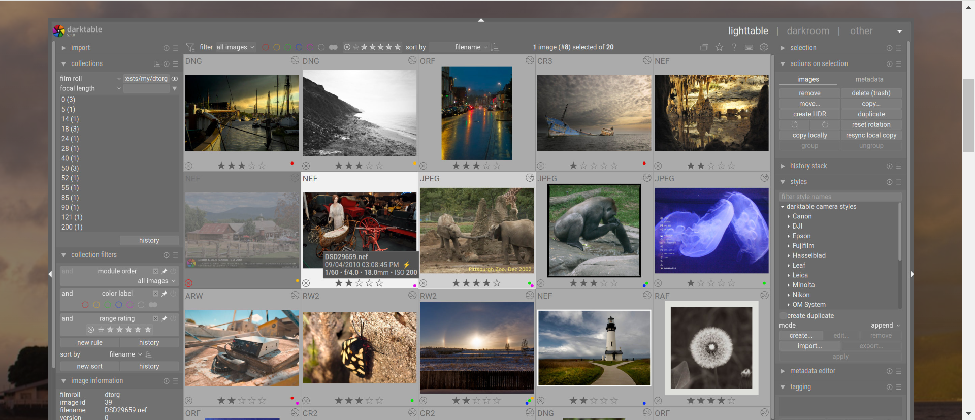Remove the module order filter rule
975x420 pixels.
pos(155,271)
